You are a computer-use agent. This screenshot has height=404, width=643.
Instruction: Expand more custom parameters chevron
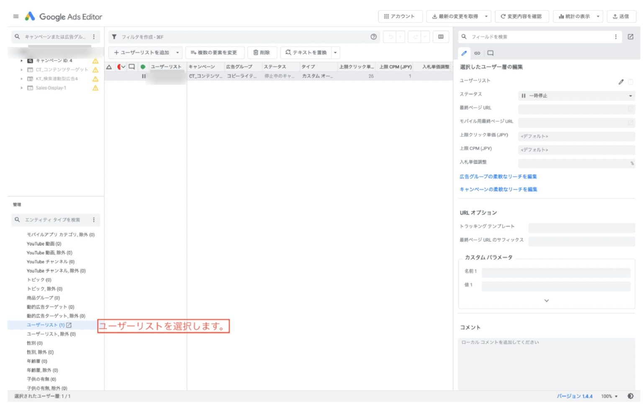pos(546,301)
